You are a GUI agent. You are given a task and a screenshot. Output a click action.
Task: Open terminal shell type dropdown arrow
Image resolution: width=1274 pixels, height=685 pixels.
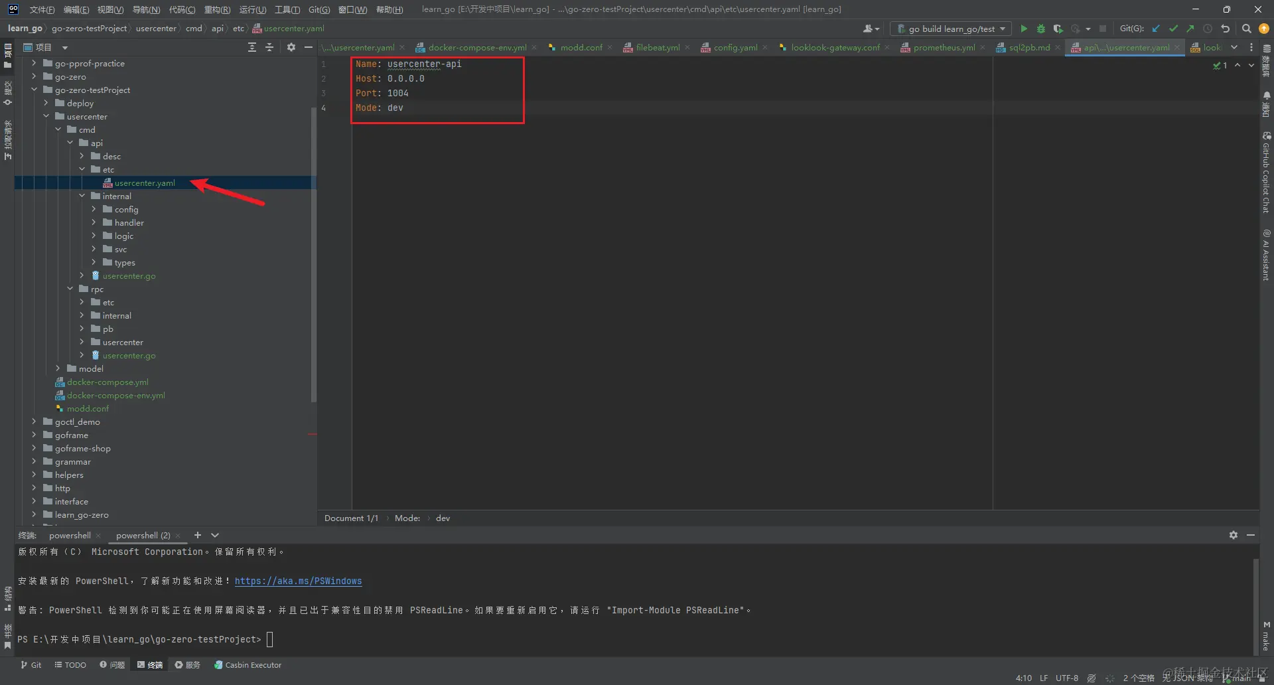pos(215,535)
